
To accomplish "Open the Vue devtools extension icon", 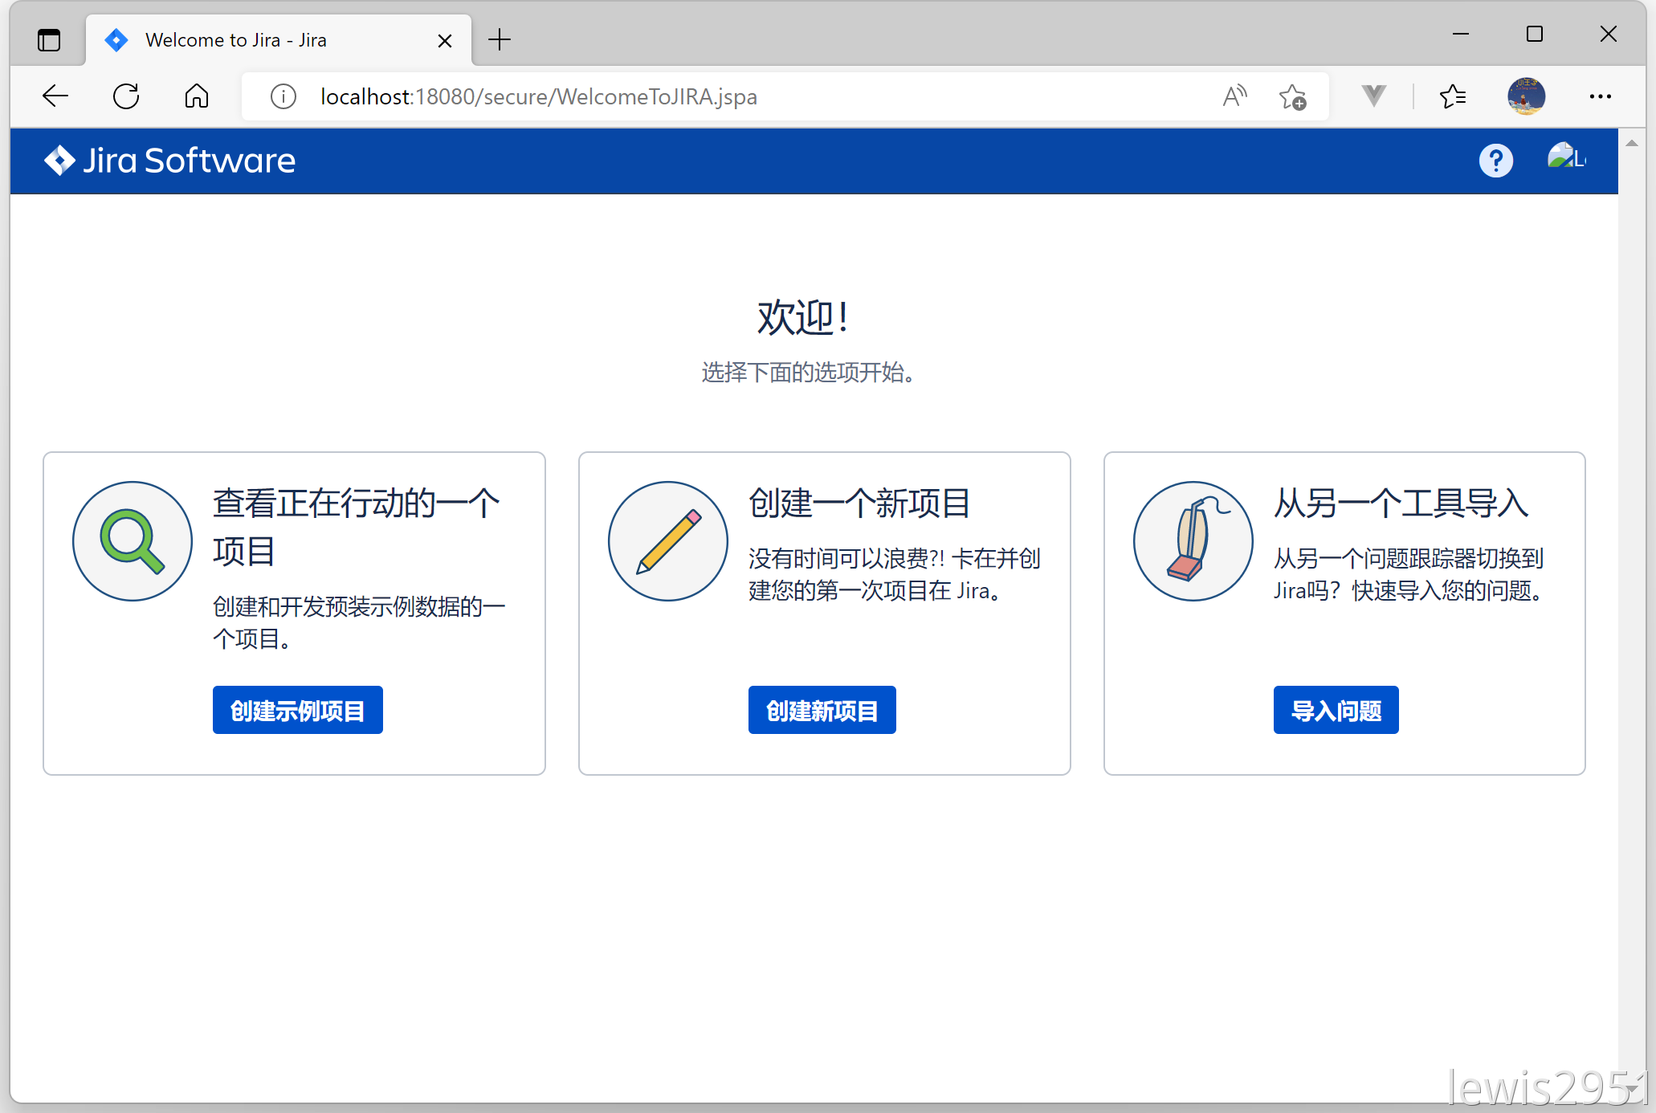I will tap(1374, 96).
